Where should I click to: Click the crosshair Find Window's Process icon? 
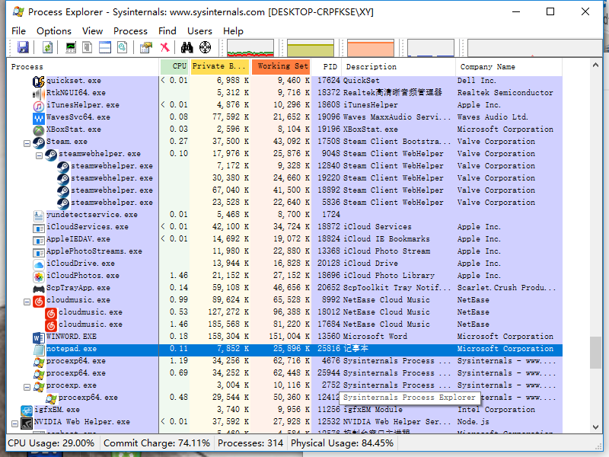click(x=205, y=47)
